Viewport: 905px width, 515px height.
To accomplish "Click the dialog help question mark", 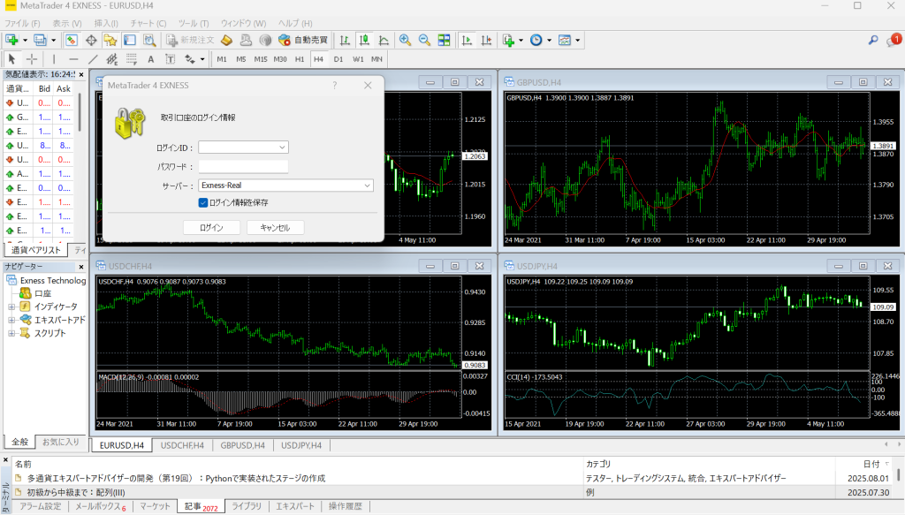I will pos(335,86).
